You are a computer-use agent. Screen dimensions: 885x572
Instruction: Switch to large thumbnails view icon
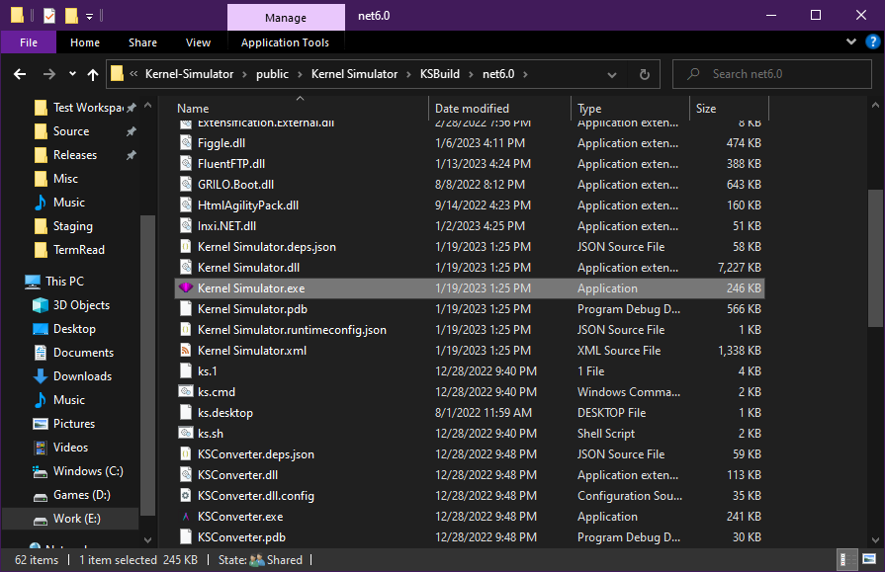867,560
